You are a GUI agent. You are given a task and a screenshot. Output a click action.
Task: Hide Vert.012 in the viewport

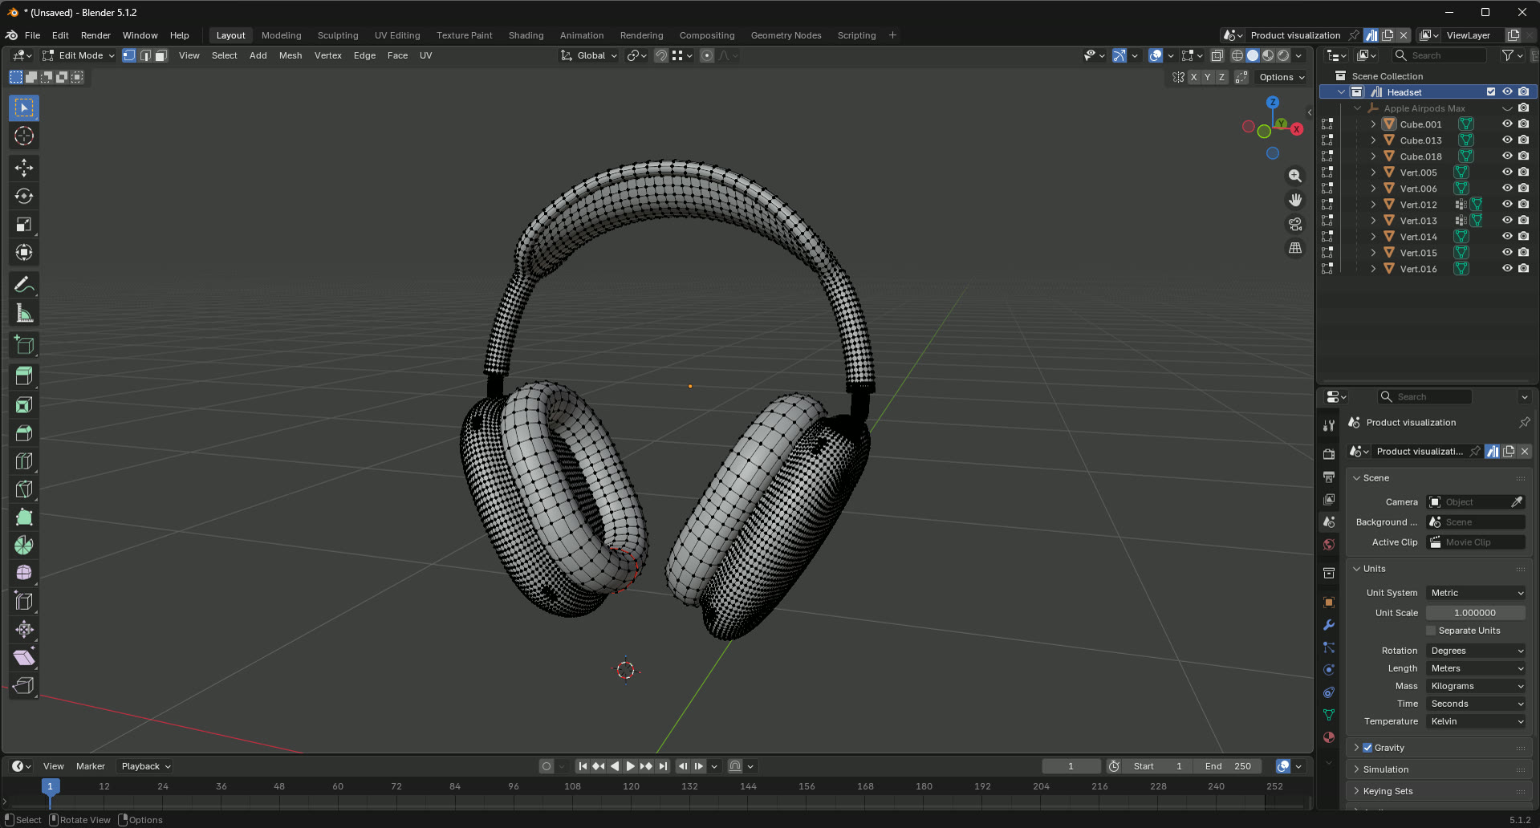[x=1507, y=205]
